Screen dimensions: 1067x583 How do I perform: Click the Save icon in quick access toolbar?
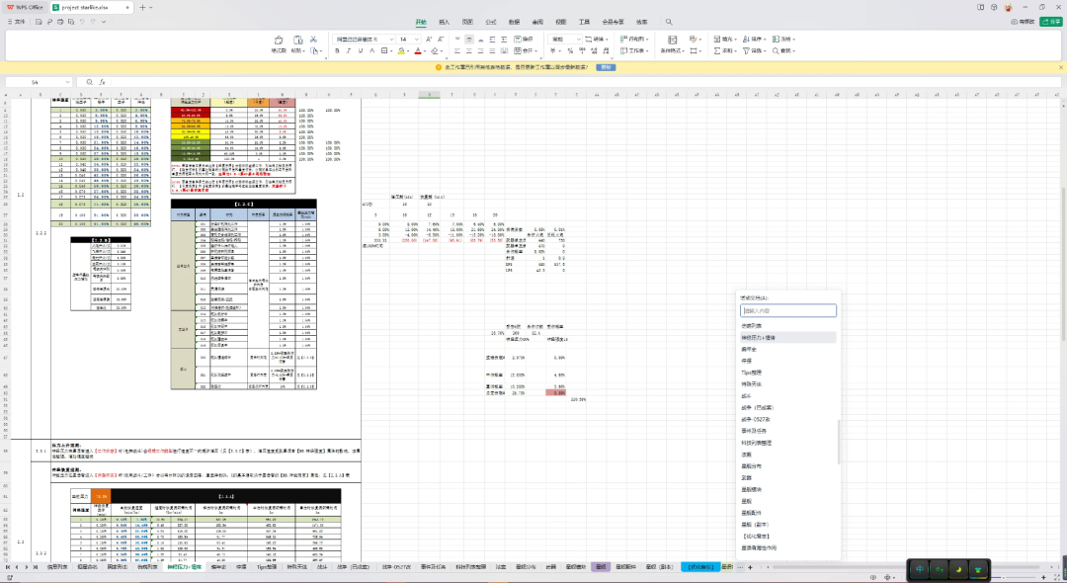(39, 22)
